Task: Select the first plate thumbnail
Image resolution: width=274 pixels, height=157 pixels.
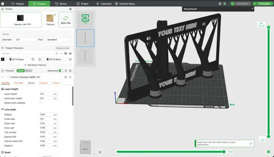Action: (x=85, y=38)
